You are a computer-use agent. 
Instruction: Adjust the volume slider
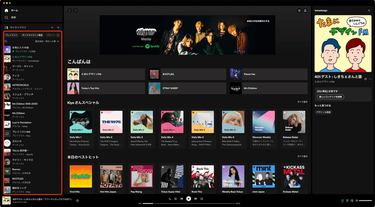[365, 200]
